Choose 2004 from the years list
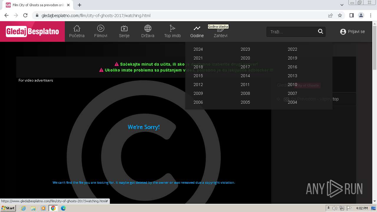 pyautogui.click(x=292, y=102)
